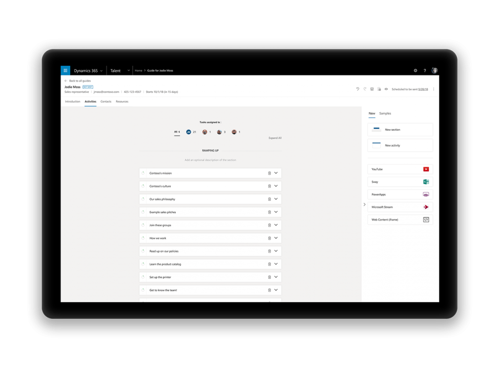This screenshot has height=374, width=499.
Task: Click Expand All above the section
Action: 275,138
